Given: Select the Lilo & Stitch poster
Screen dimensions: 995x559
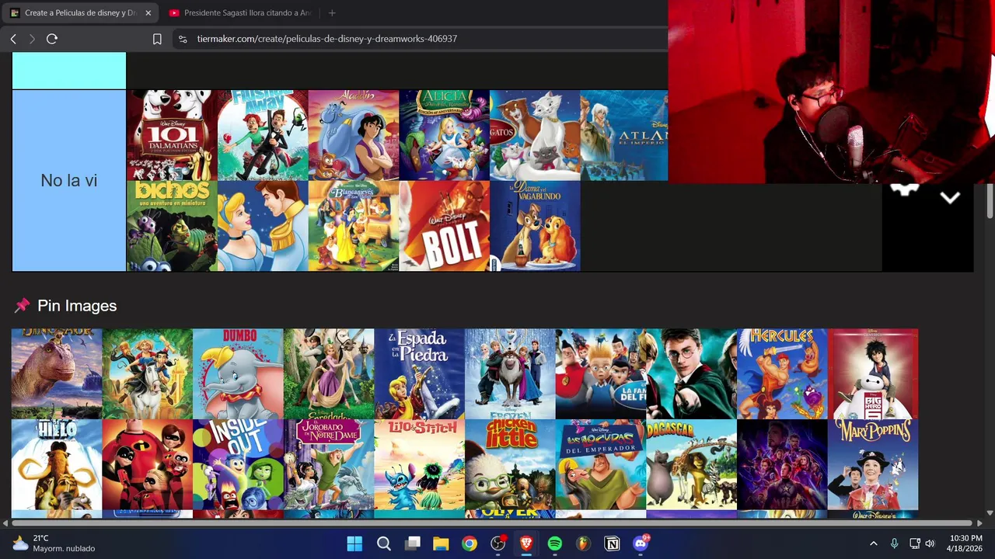Looking at the screenshot, I should pos(419,464).
